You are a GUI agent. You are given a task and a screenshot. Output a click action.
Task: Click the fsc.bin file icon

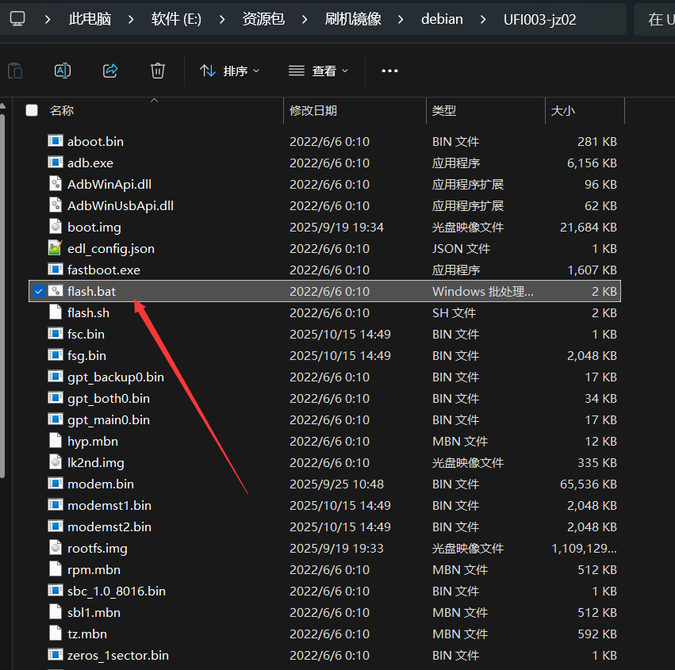[x=55, y=334]
